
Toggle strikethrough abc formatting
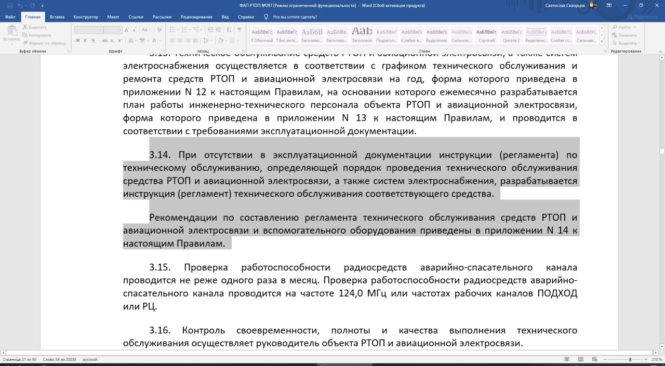[105, 40]
